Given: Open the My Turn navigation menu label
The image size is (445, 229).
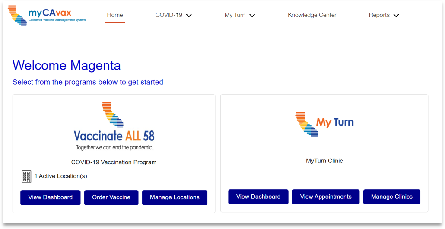Looking at the screenshot, I should click(235, 15).
